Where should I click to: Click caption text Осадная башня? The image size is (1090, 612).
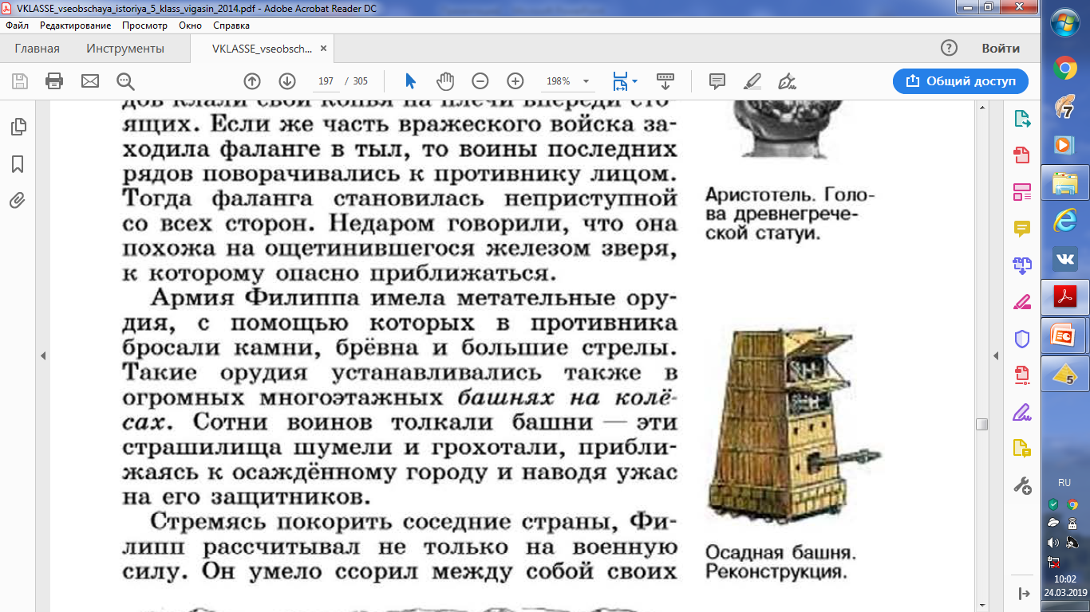(780, 552)
